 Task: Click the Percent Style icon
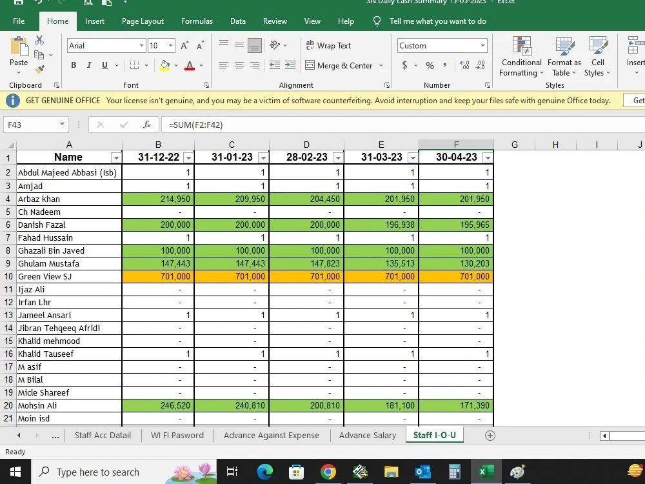coord(430,65)
